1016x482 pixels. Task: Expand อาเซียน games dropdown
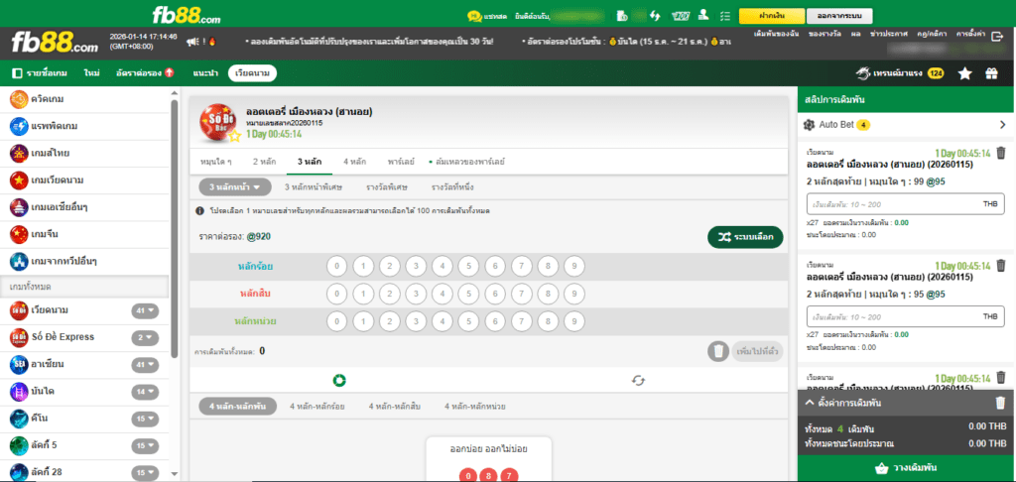(145, 365)
